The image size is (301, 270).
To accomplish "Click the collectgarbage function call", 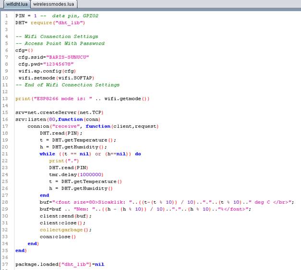I will pyautogui.click(x=62, y=230).
